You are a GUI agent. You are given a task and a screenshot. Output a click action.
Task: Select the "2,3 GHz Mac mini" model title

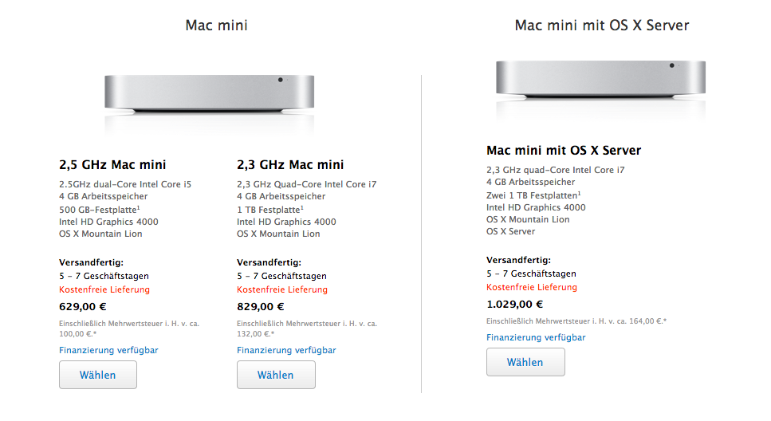(x=290, y=165)
